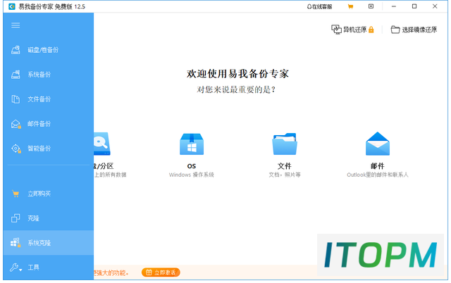Click the 邮件 label under envelope icon
451x283 pixels.
378,166
